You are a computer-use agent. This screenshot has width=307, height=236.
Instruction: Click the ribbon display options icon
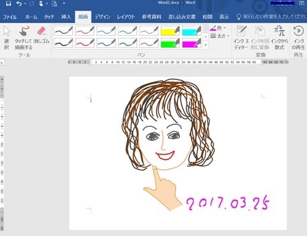click(x=301, y=3)
